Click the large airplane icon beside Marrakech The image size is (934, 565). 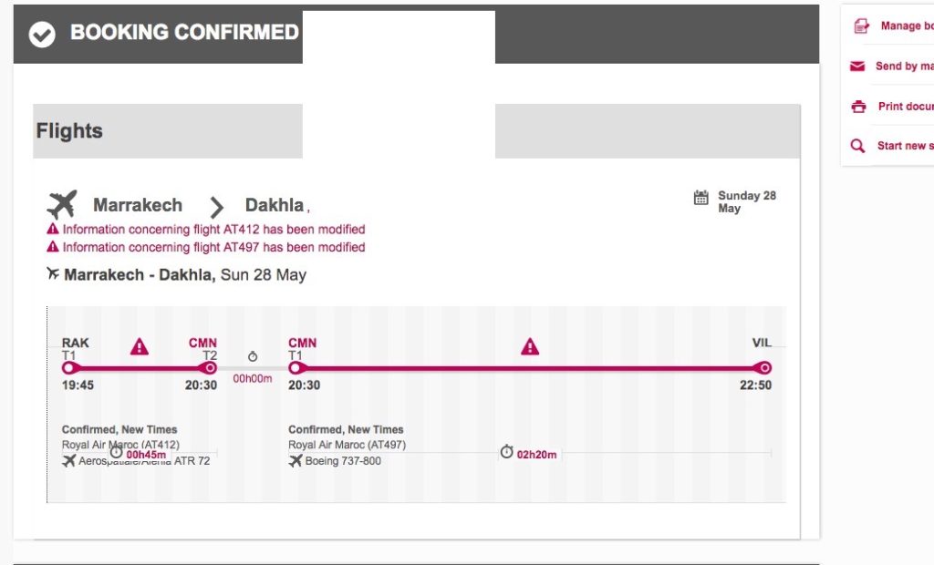pyautogui.click(x=62, y=204)
